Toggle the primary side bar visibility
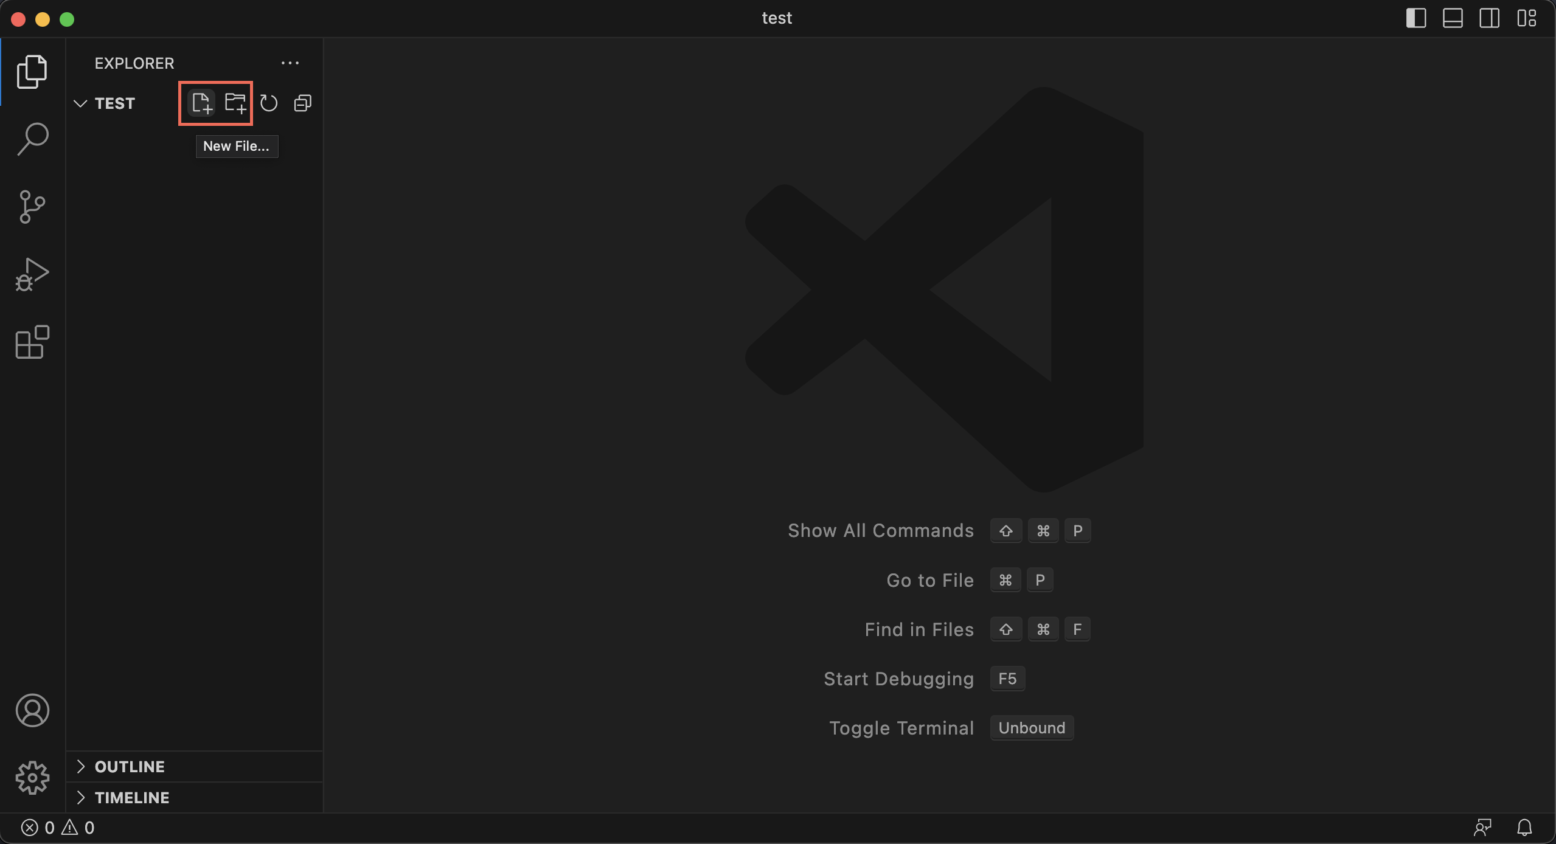The image size is (1556, 844). (x=1415, y=18)
